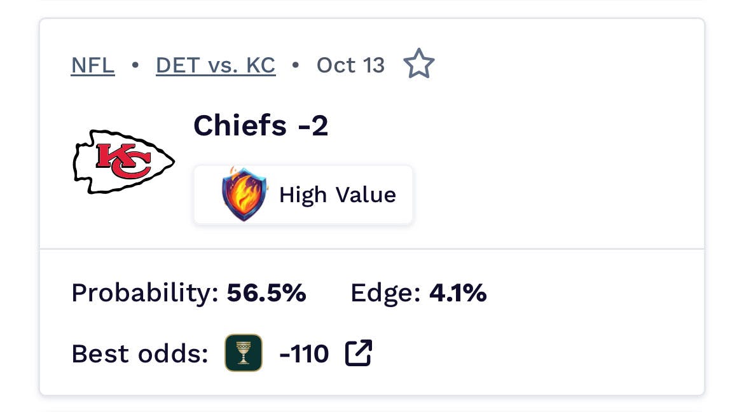This screenshot has width=744, height=412.
Task: Select the Chiefs -2 pick title
Action: click(x=261, y=125)
